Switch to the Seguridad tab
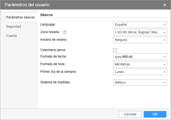Screen dimensions: 171x120 point(14,27)
